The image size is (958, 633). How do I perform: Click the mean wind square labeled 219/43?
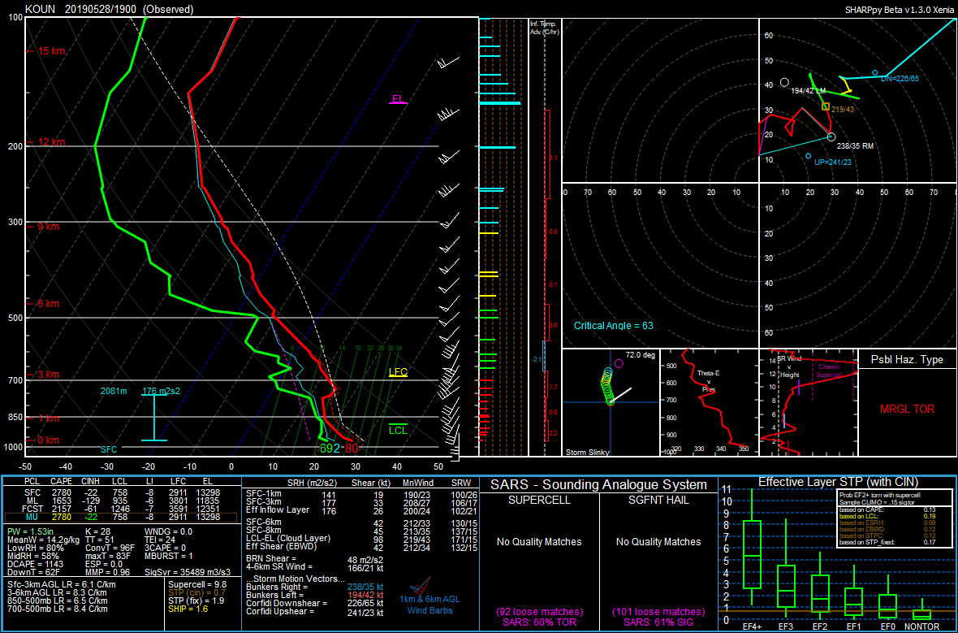tap(826, 106)
